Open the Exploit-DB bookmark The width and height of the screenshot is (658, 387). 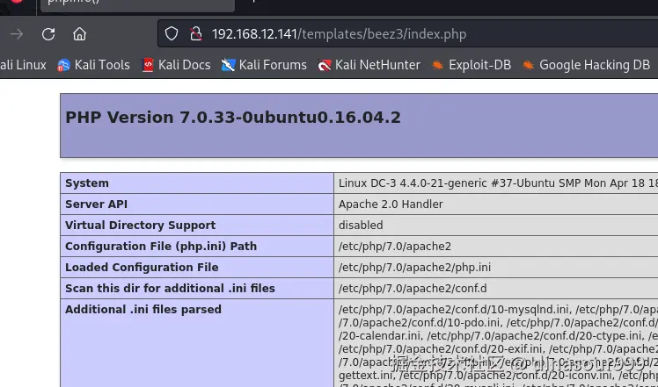point(472,65)
